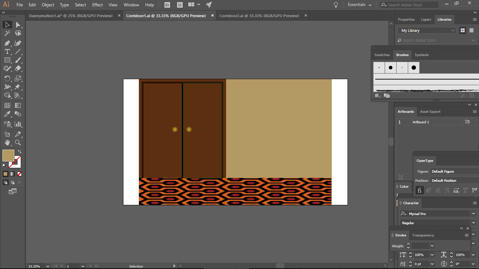
Task: Open the Essentials workspace switcher
Action: coord(359,5)
